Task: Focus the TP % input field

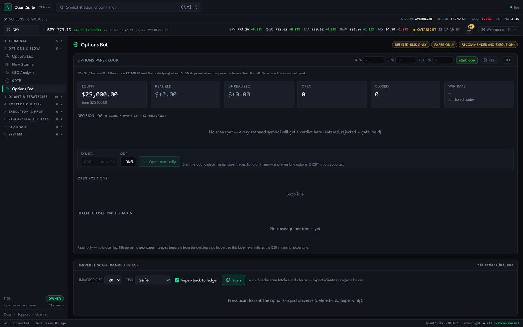Action: 374,60
